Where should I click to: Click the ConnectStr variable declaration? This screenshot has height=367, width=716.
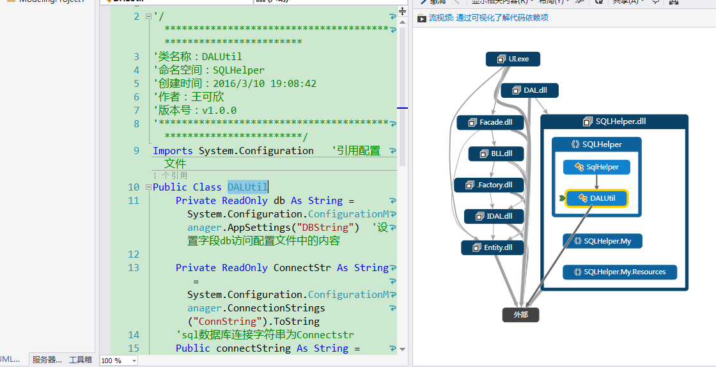302,268
